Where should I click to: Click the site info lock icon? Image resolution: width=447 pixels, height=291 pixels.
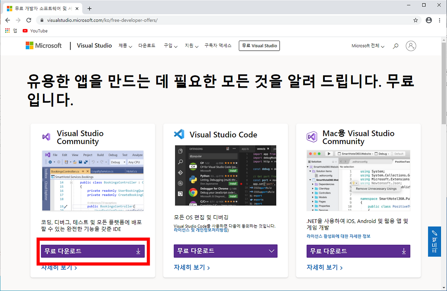[41, 20]
